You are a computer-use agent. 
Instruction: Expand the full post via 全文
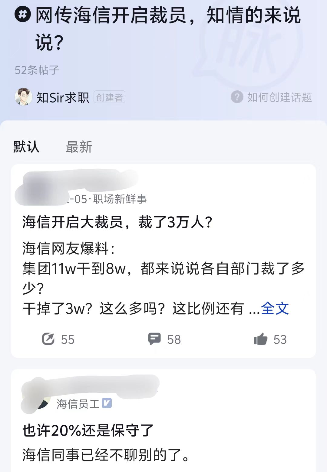click(x=275, y=308)
